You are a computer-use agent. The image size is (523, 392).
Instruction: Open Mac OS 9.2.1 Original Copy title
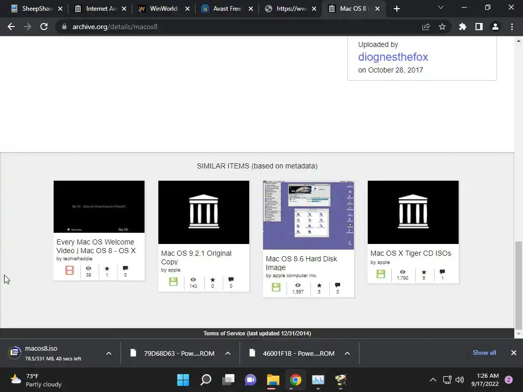click(196, 257)
